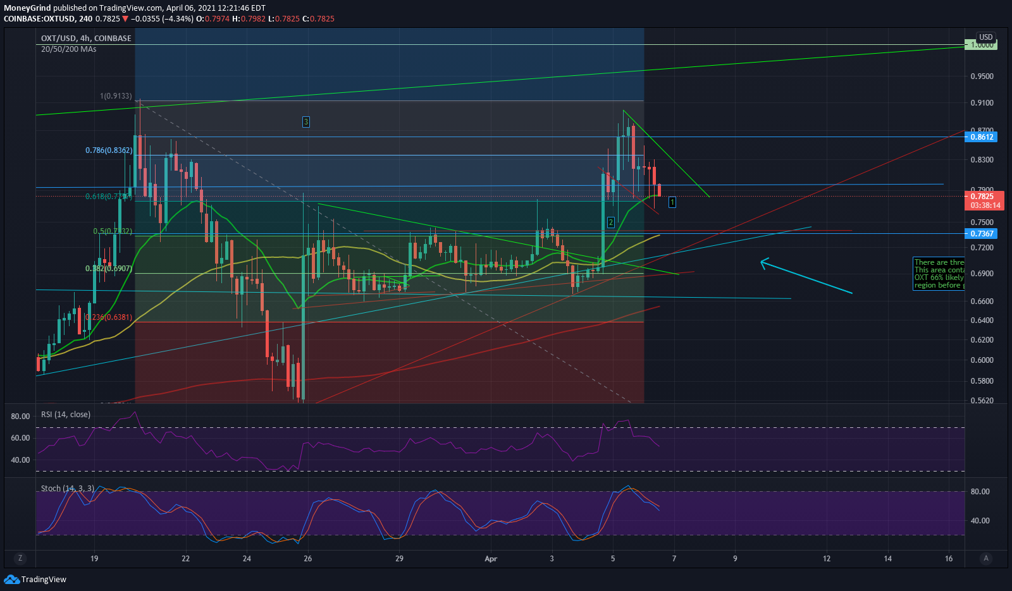This screenshot has height=591, width=1012.
Task: Select the MoneyGrind published header text
Action: (135, 8)
